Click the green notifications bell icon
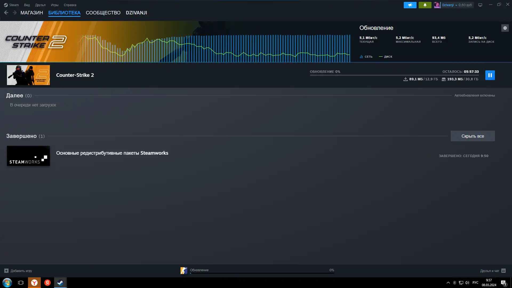512x288 pixels. [425, 5]
